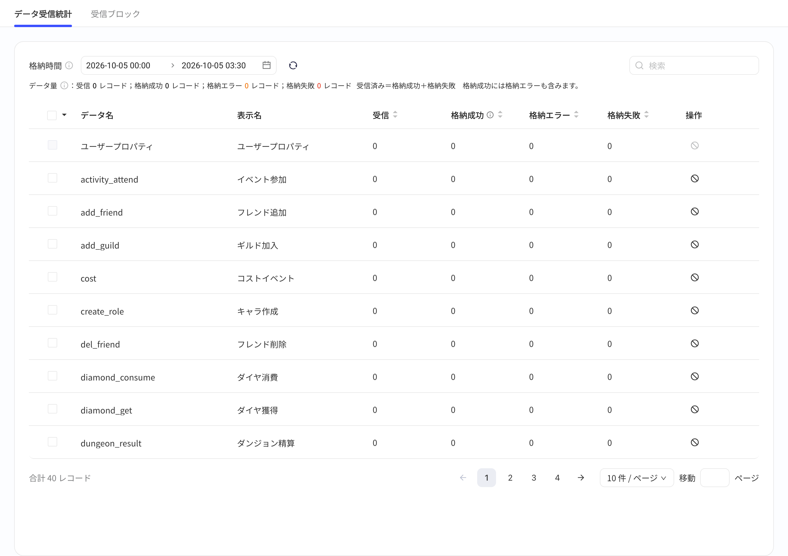Click block icon in add_guild row
Image resolution: width=788 pixels, height=556 pixels.
tap(695, 244)
